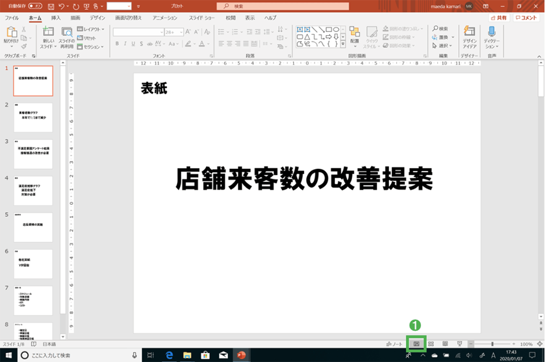Click the リセット (Reset) button
The image size is (545, 362).
tap(86, 38)
